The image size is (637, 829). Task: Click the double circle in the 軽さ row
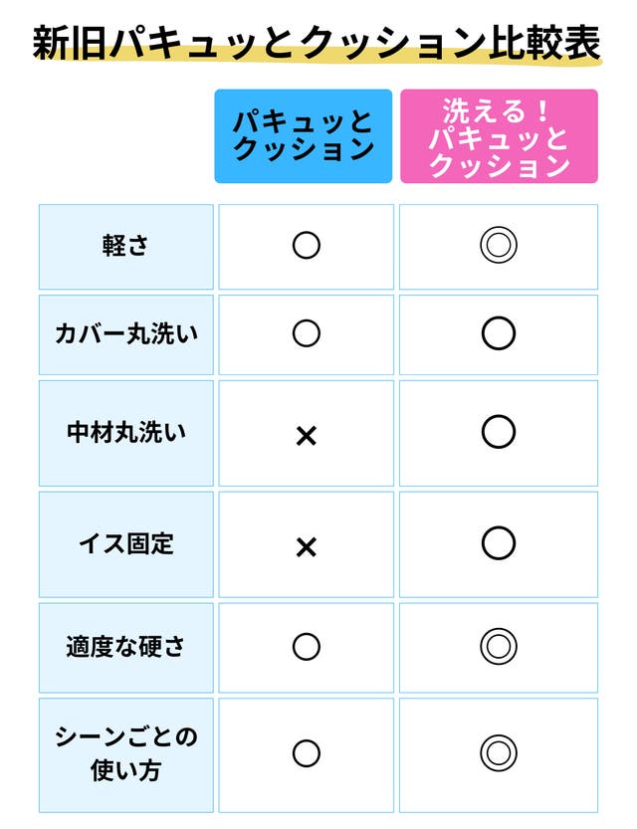click(x=499, y=246)
